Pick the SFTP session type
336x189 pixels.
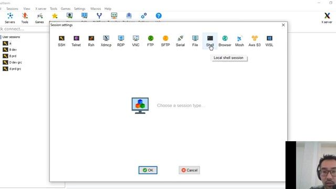[165, 41]
